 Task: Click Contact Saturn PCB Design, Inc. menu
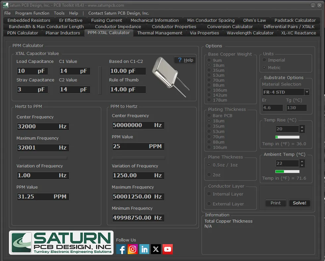pos(118,13)
